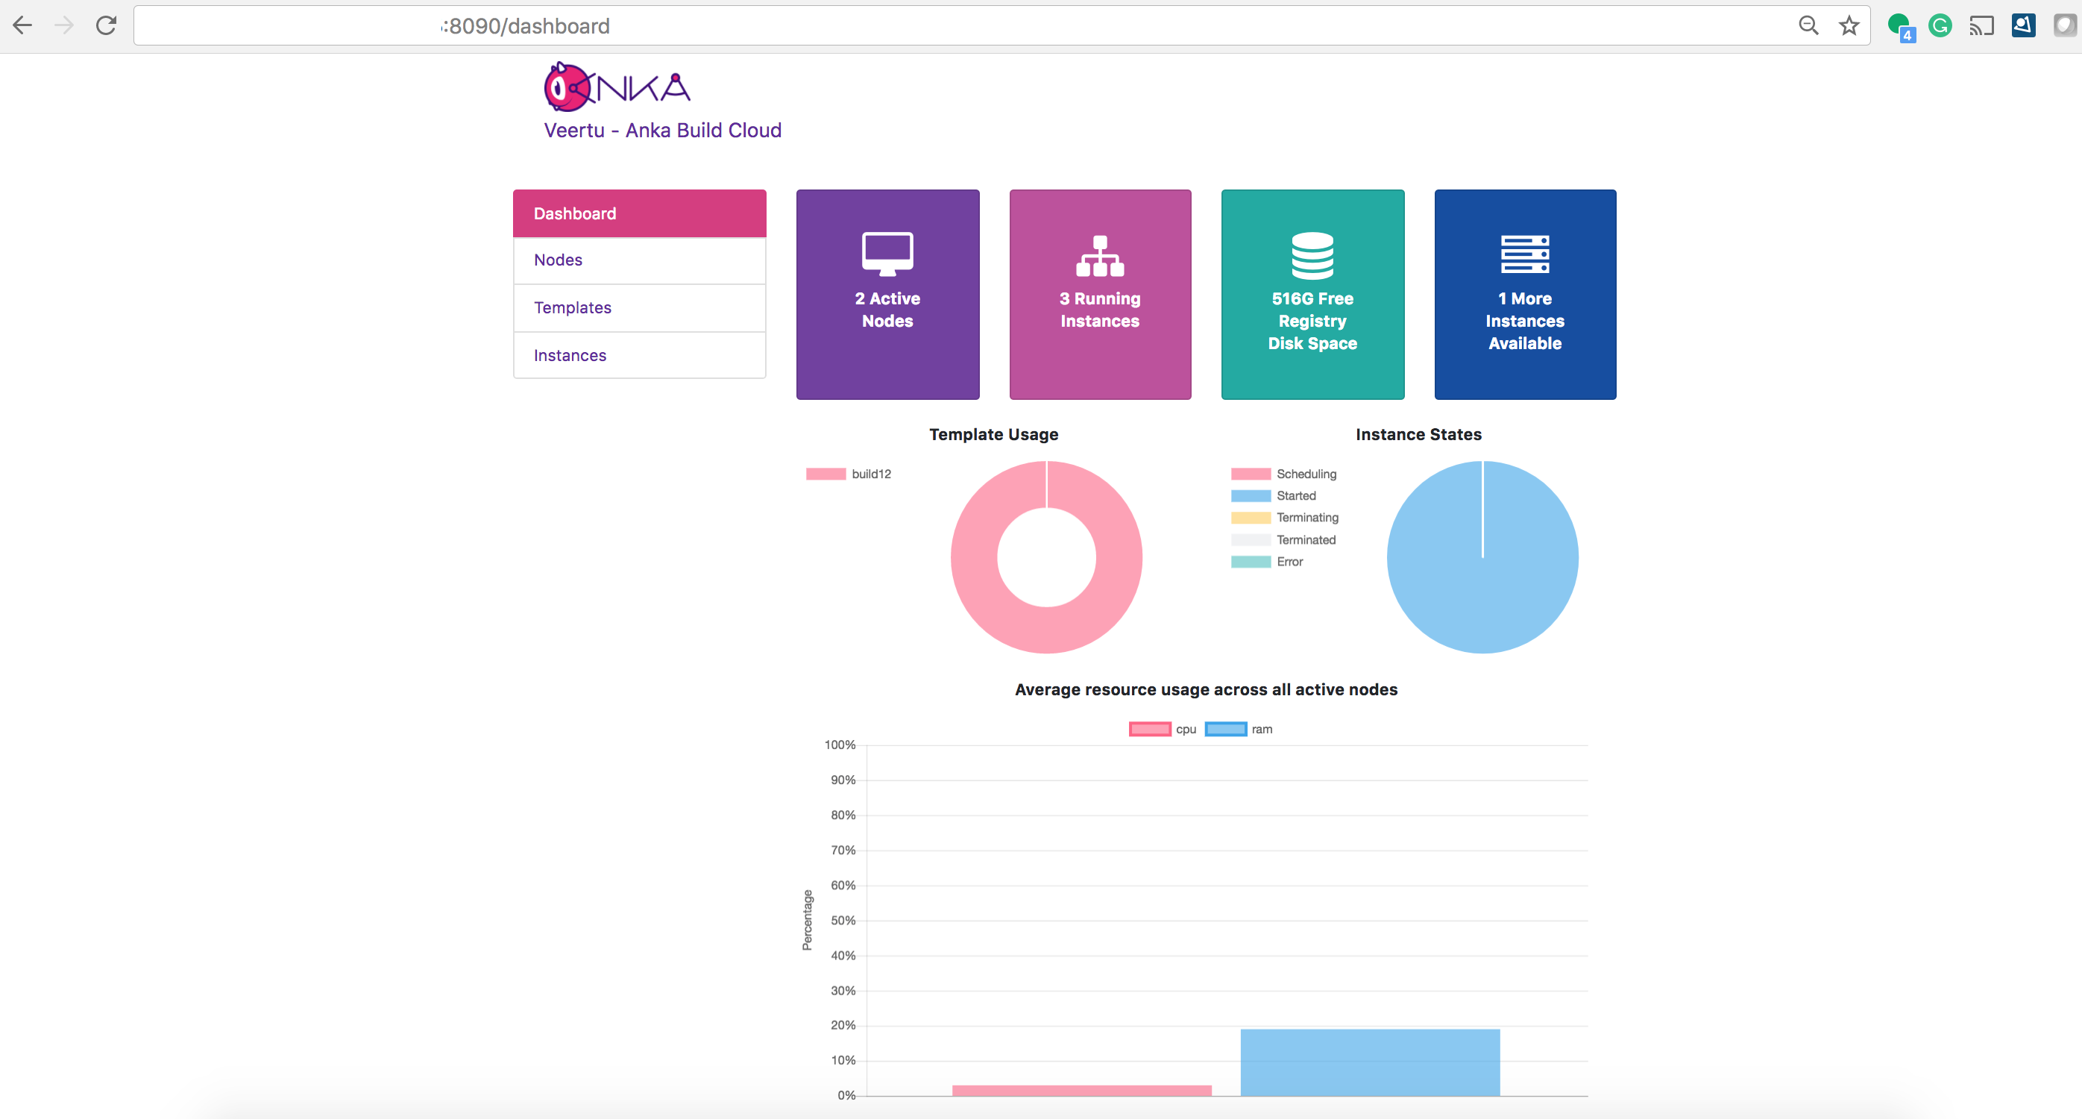Click the Veertu - Anka Build Cloud link
The width and height of the screenshot is (2082, 1119).
662,130
